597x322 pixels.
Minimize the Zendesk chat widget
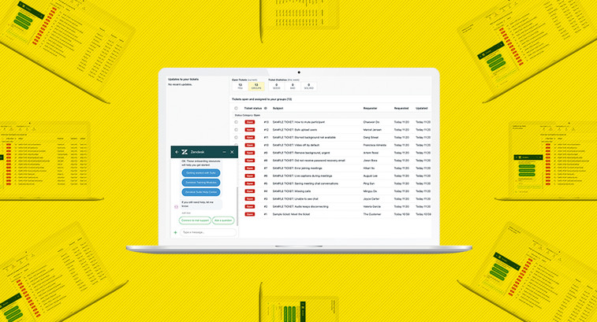point(224,152)
